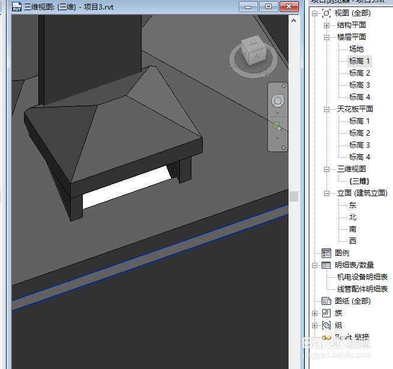The height and width of the screenshot is (369, 393).
Task: Select 标高 3 under 楼层平面
Action: tap(359, 85)
